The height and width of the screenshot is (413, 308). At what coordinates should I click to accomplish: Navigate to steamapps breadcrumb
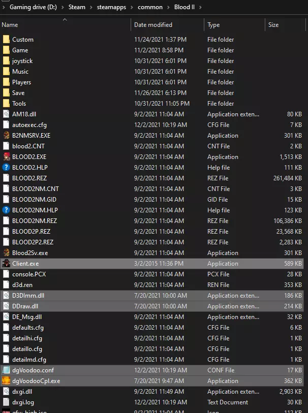click(111, 7)
